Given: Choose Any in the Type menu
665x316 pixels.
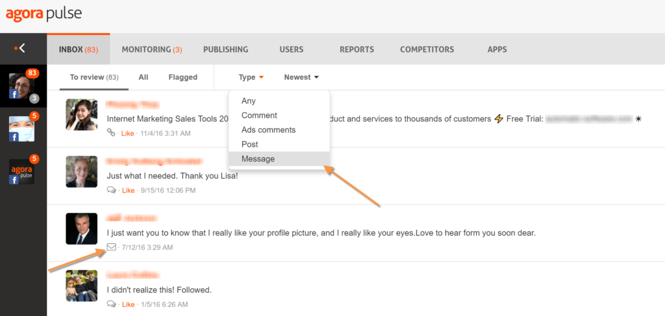Looking at the screenshot, I should pos(279,101).
